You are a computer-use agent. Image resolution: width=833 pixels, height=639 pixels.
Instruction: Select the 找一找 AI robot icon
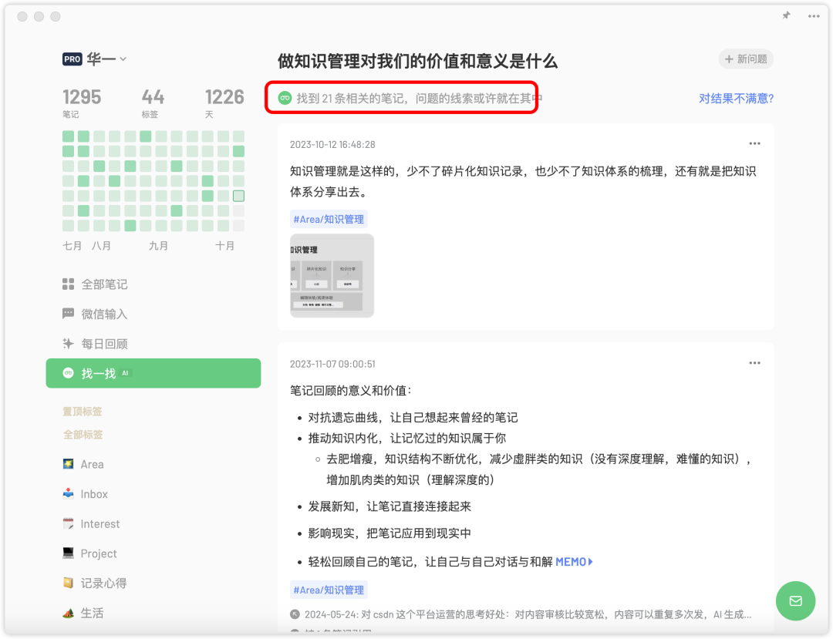[x=70, y=373]
